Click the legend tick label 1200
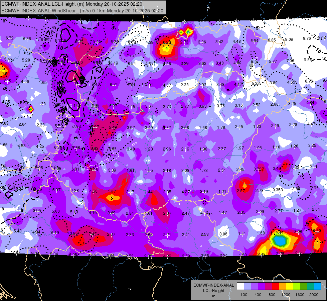This screenshot has height=301, width=327. 286,295
